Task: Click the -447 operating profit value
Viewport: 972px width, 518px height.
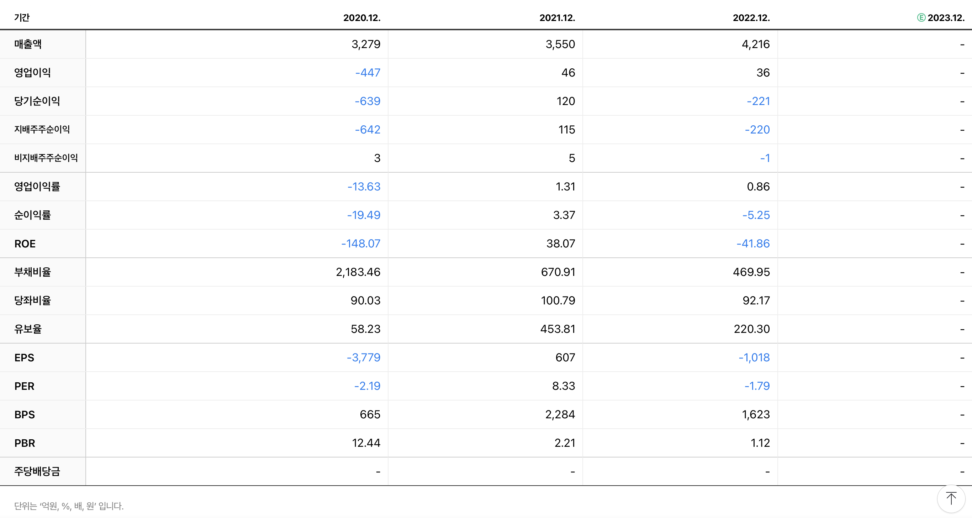Action: 368,73
